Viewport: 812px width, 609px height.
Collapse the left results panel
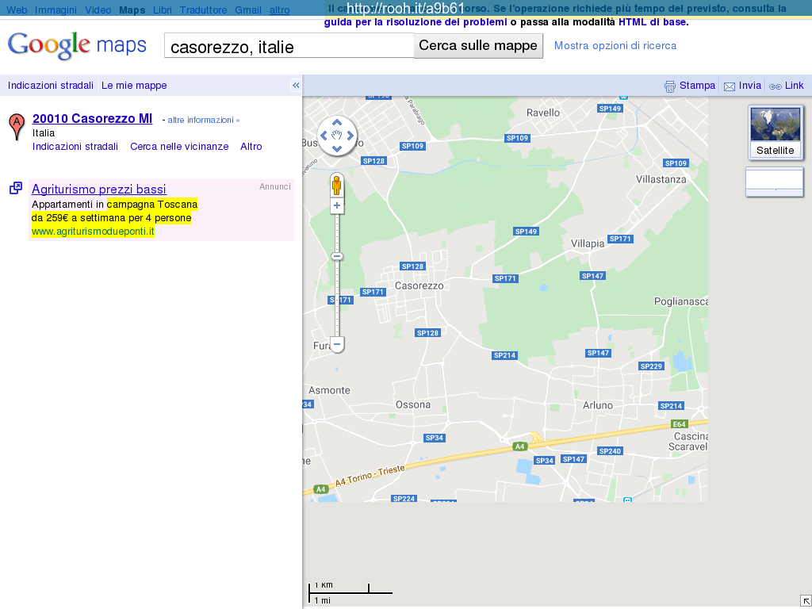296,86
